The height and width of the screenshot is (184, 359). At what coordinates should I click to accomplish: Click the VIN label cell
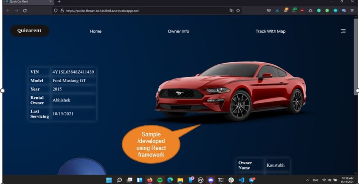coord(39,72)
